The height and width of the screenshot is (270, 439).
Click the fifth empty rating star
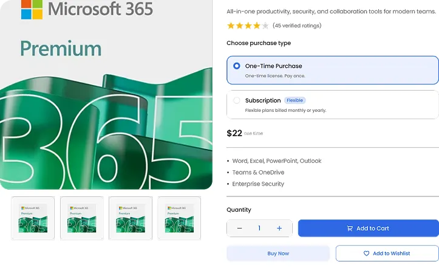(265, 26)
